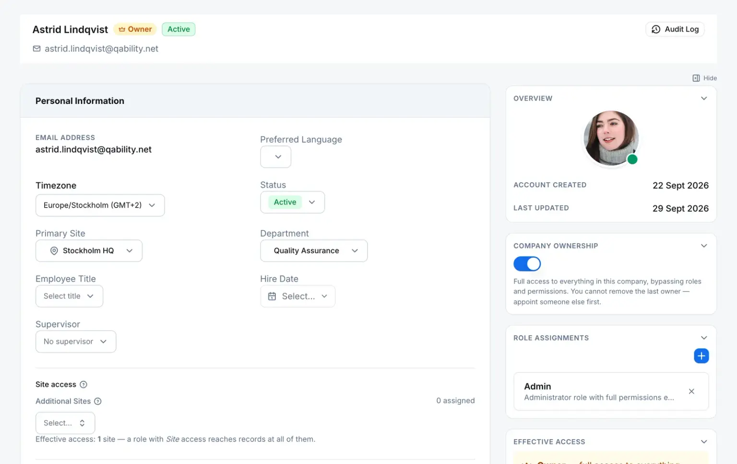This screenshot has width=737, height=464.
Task: Open the Additional Sites Select combo box
Action: (x=65, y=423)
